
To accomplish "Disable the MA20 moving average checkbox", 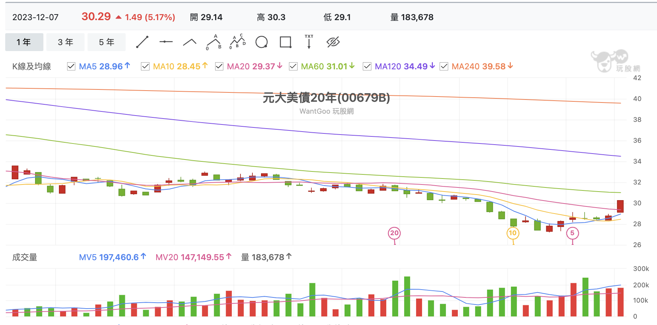I will pyautogui.click(x=219, y=66).
